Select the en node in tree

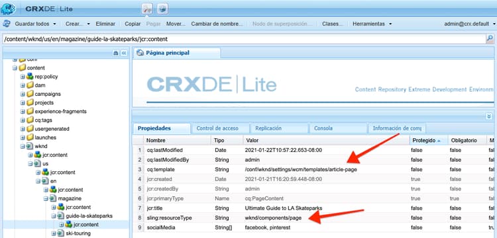[53, 181]
